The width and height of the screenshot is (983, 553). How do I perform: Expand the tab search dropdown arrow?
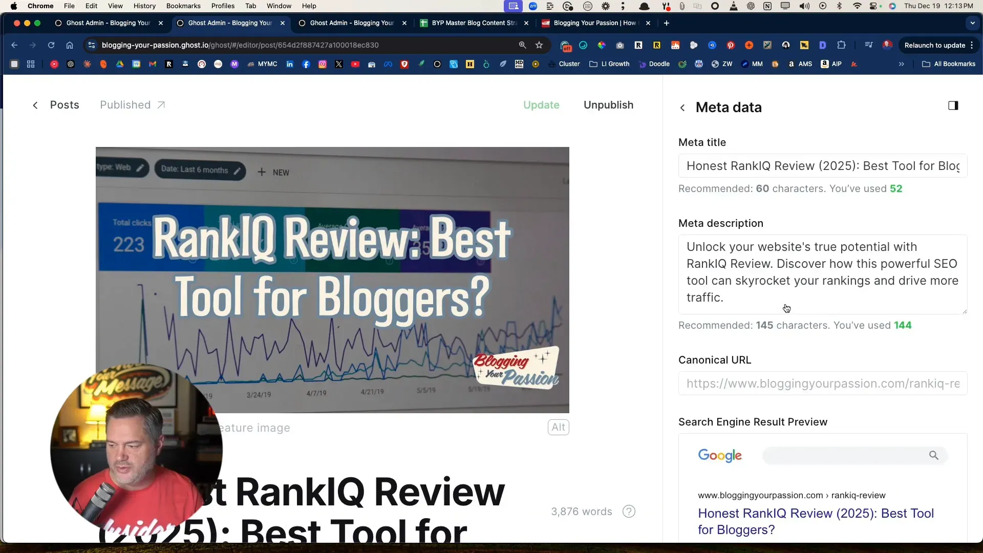tap(972, 23)
